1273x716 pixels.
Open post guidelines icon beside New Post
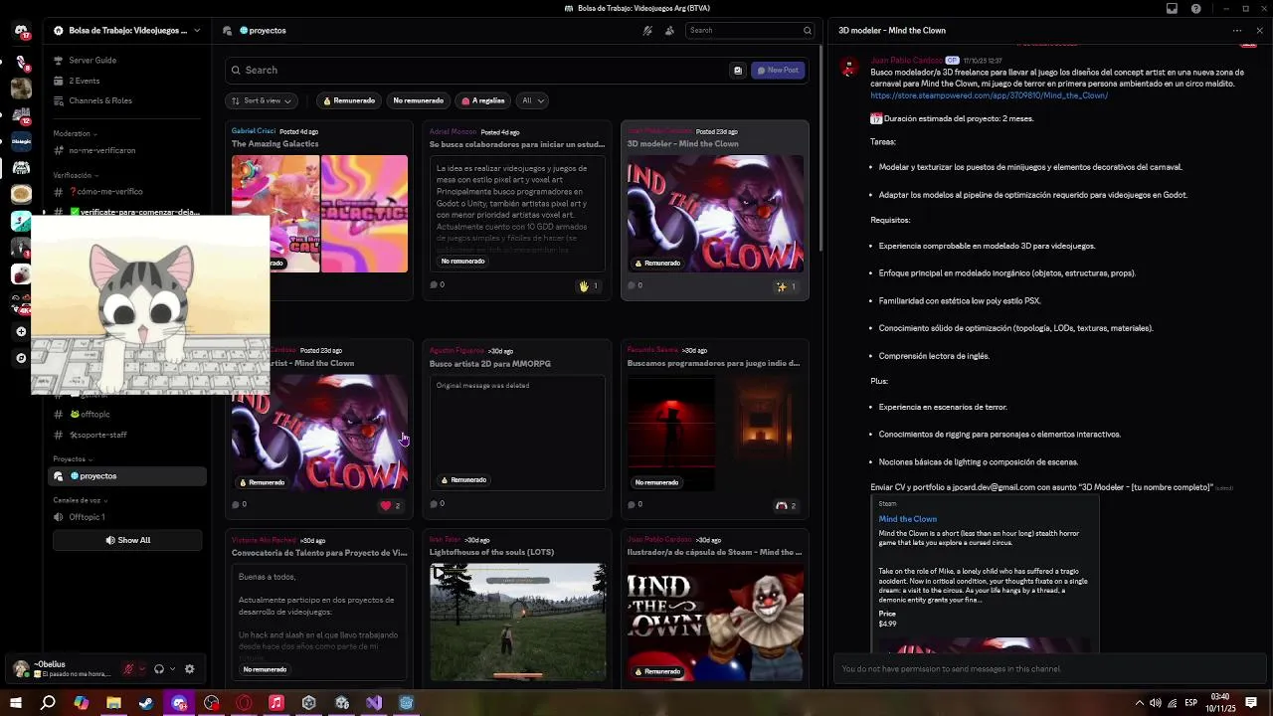pyautogui.click(x=738, y=71)
